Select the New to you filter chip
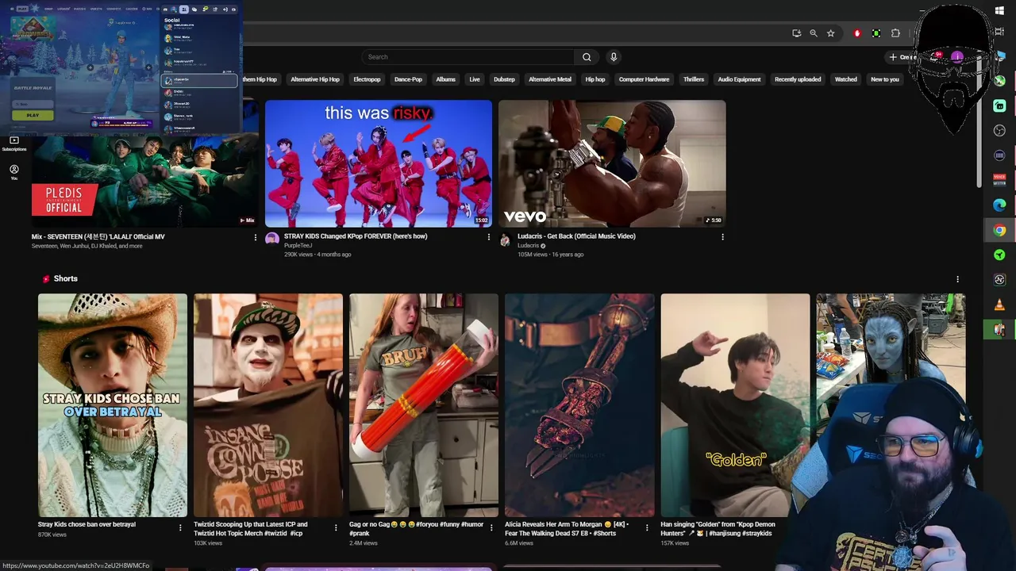The width and height of the screenshot is (1016, 571). [885, 79]
